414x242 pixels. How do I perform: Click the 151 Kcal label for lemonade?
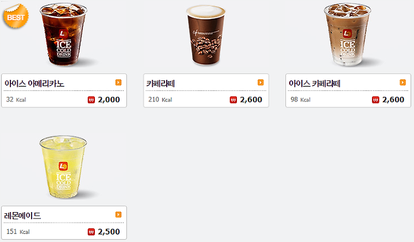(x=18, y=232)
